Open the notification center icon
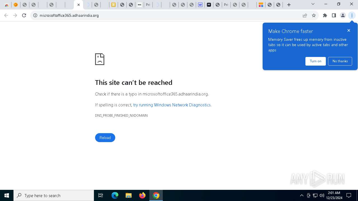The height and width of the screenshot is (201, 358). [x=349, y=195]
